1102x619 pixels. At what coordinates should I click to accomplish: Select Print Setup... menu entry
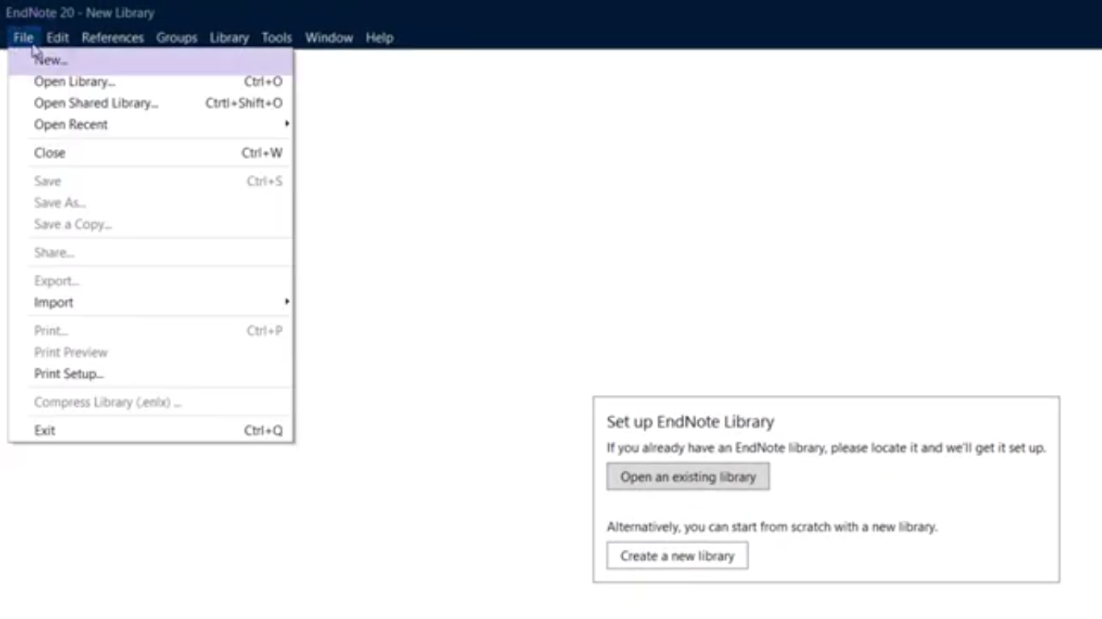click(x=151, y=374)
